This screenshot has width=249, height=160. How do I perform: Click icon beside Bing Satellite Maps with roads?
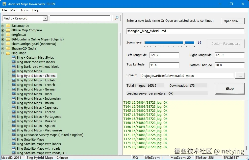(x=14, y=148)
